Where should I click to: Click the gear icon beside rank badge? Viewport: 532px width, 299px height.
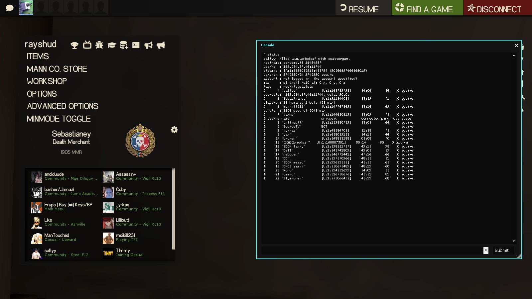pyautogui.click(x=174, y=130)
